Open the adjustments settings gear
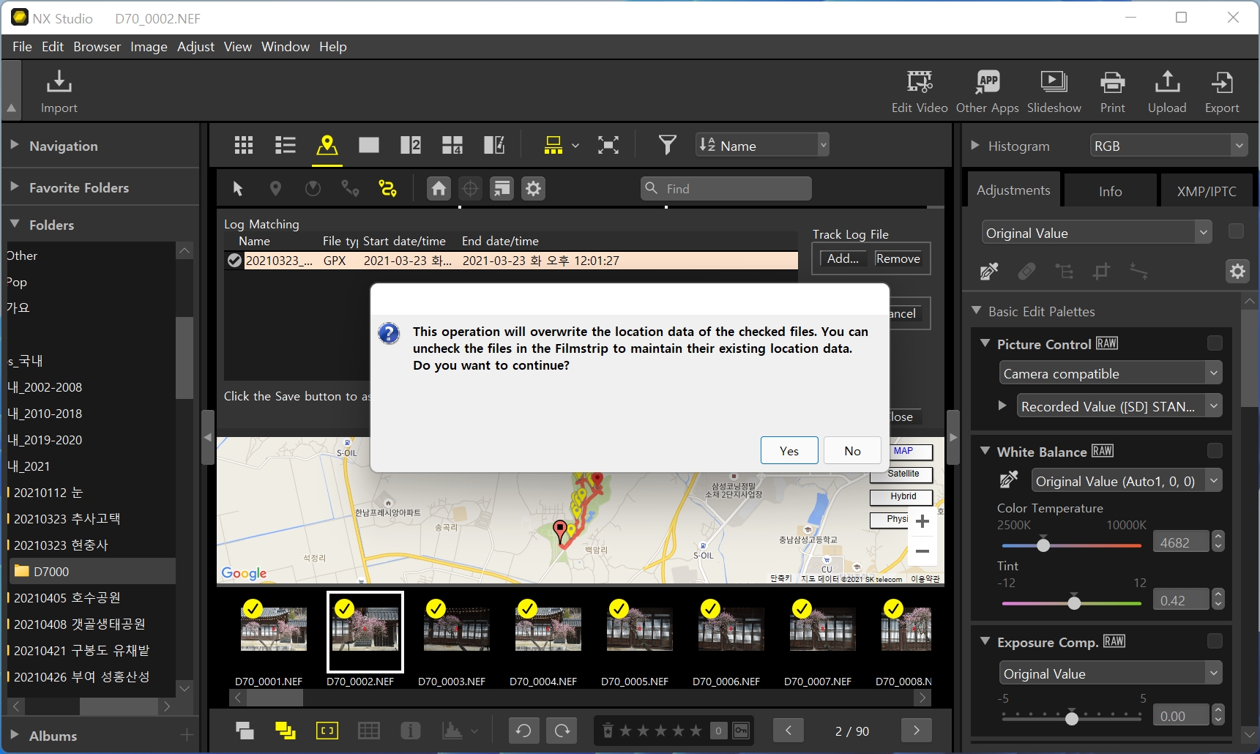1260x754 pixels. click(x=1237, y=272)
